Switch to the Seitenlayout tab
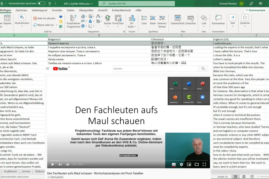This screenshot has width=269, height=179. (x=40, y=10)
